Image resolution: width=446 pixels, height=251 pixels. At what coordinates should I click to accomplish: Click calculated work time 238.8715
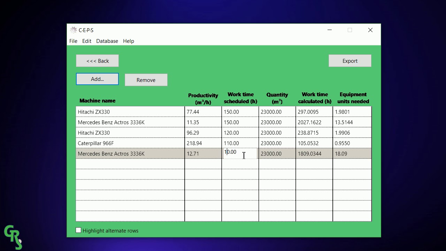314,133
